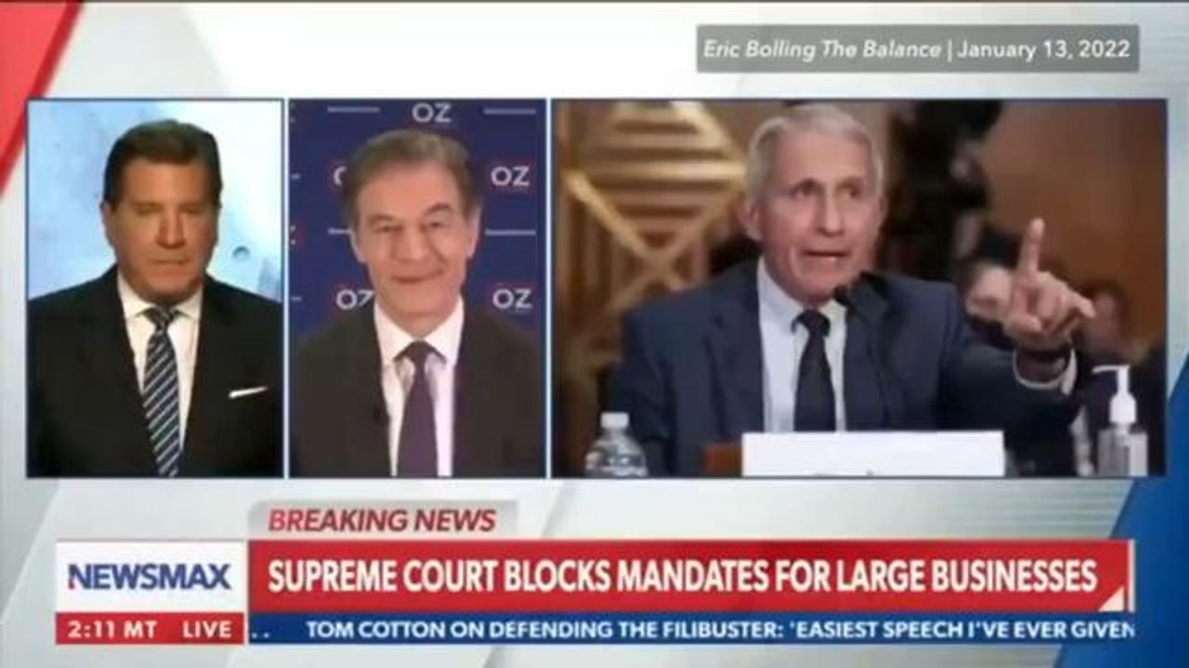Click the hand sanitizer pump bottle
This screenshot has width=1189, height=668.
coord(1120,422)
